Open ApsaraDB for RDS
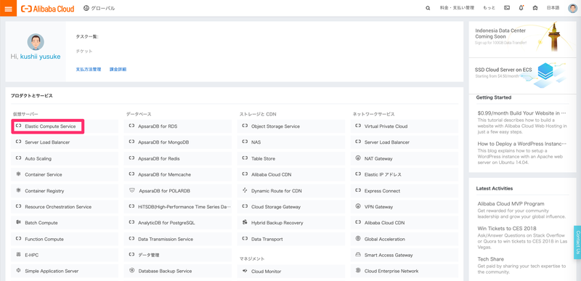Screen dimensions: 581x281 (178, 126)
